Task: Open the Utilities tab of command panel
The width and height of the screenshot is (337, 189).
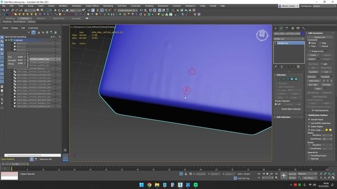Action: (304, 28)
